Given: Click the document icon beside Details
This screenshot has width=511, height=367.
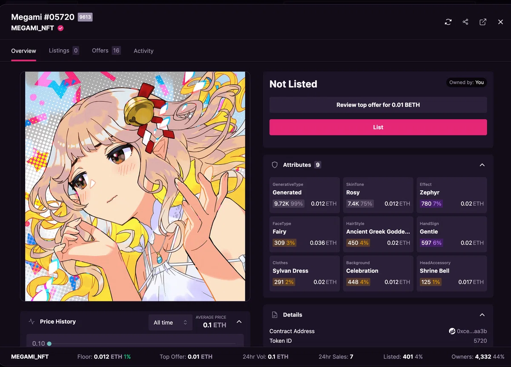Looking at the screenshot, I should point(275,315).
